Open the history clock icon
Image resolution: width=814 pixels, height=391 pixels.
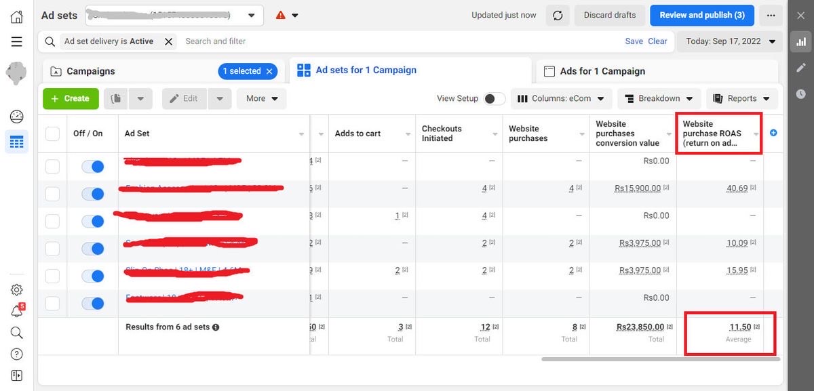pyautogui.click(x=801, y=94)
